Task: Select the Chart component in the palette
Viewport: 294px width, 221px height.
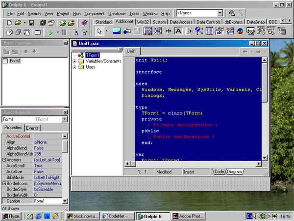Action: pos(240,31)
